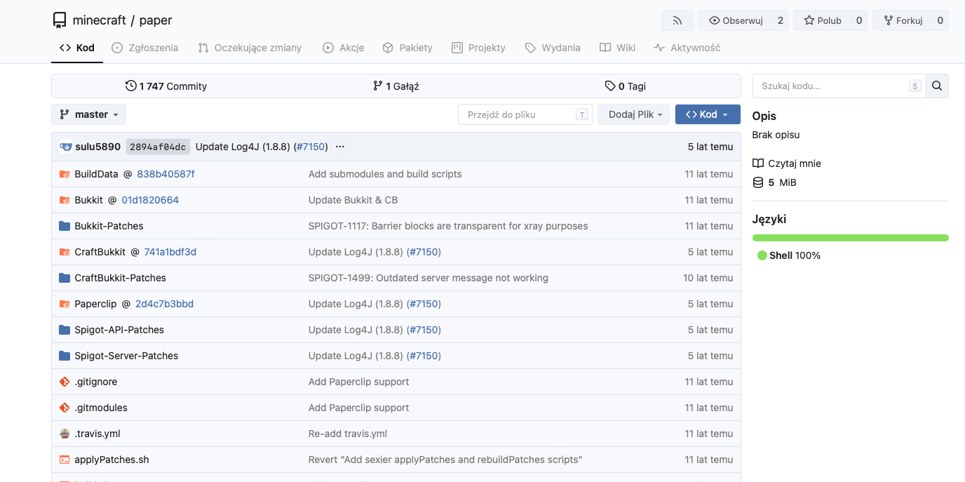
Task: Switch to the Zgłoszenia tab
Action: pos(145,48)
